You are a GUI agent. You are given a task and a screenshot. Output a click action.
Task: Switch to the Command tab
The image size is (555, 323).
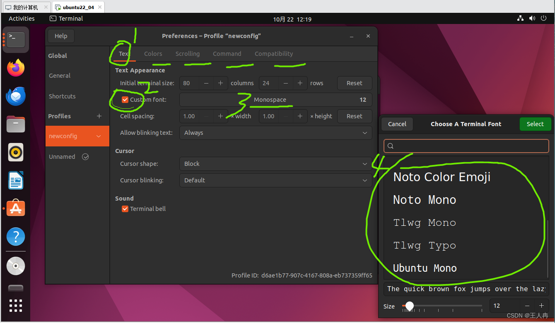[x=227, y=54]
